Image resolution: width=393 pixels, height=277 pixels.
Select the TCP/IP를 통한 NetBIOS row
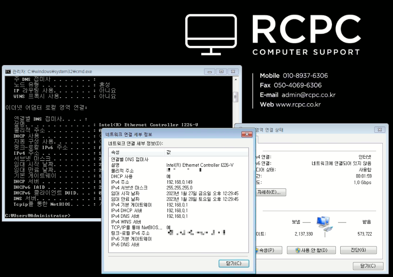(x=178, y=227)
